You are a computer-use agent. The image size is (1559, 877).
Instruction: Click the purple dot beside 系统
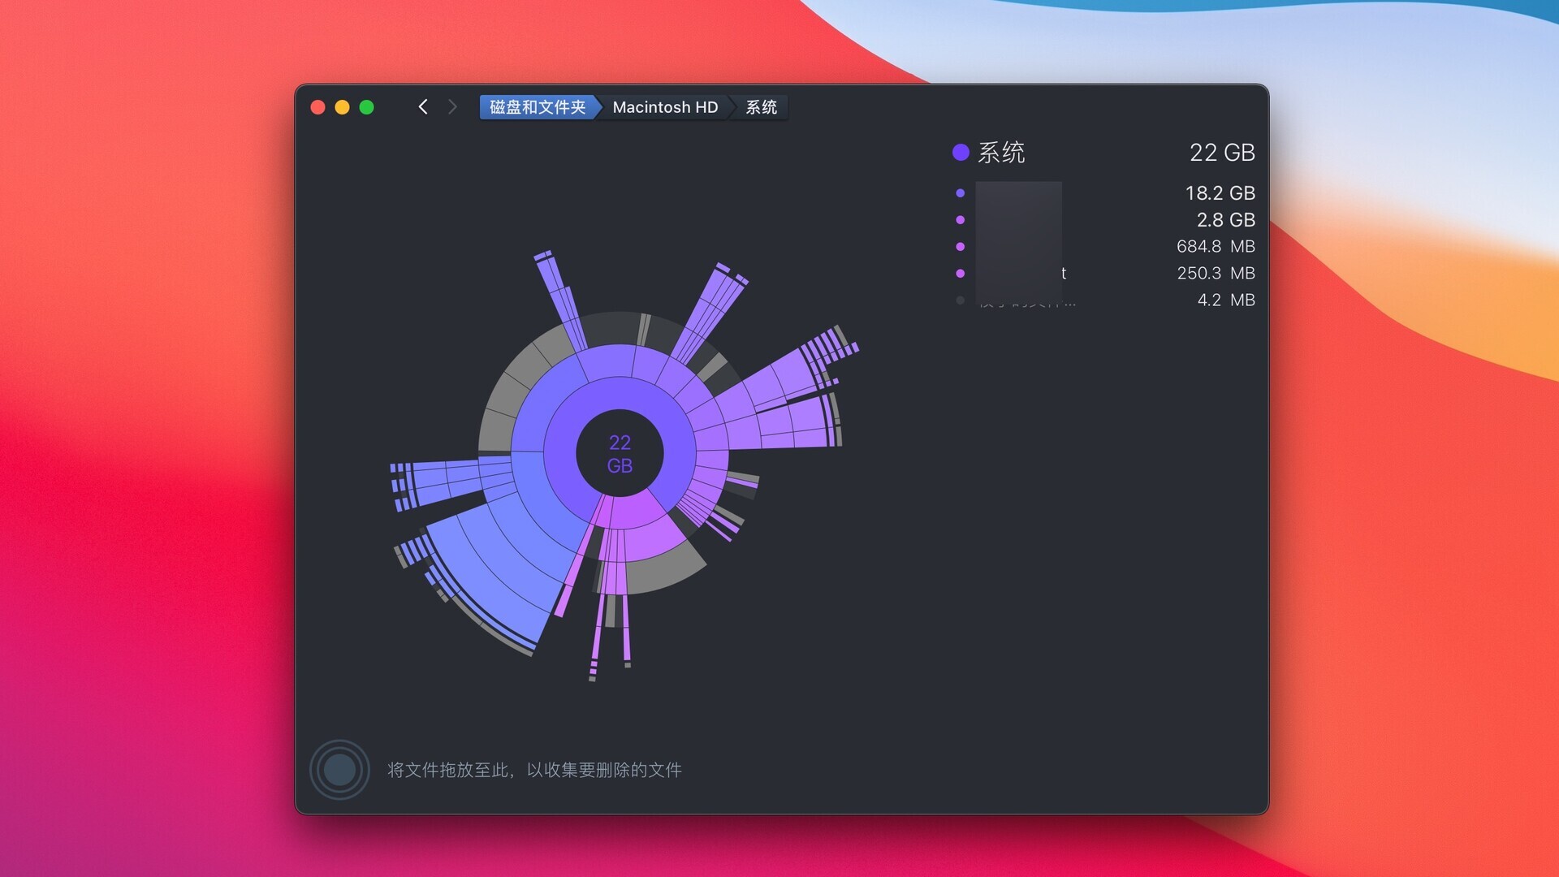(x=961, y=153)
